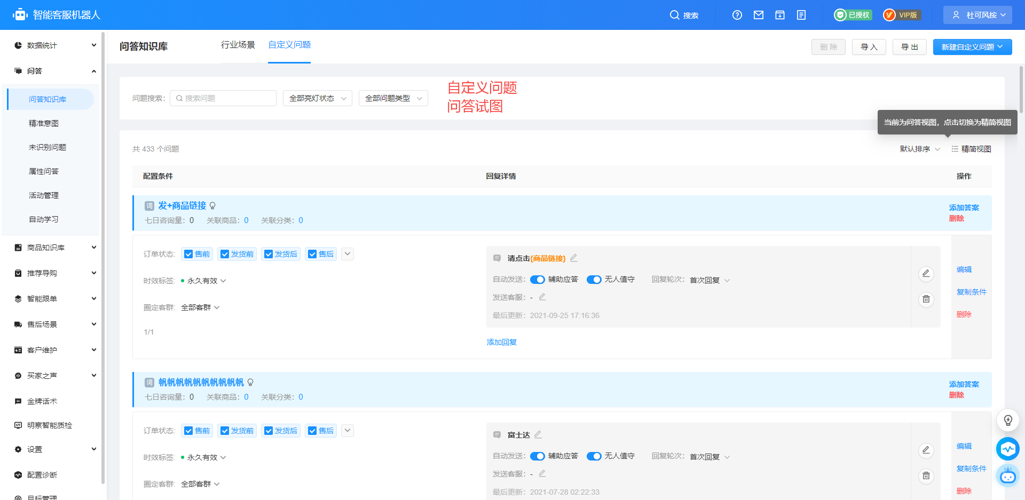Click round edit icon for 富士达 reply

coord(926,450)
